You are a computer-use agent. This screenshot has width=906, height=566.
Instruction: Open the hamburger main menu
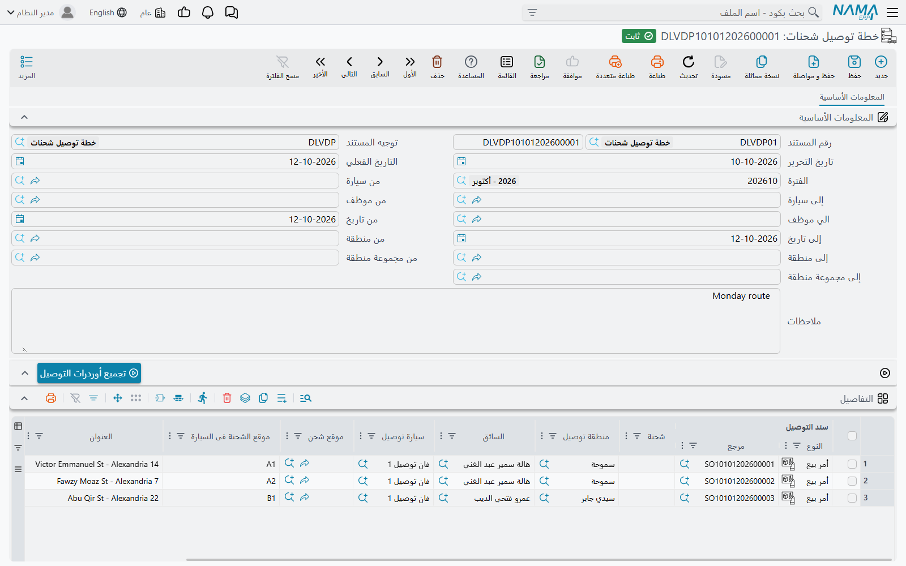892,12
